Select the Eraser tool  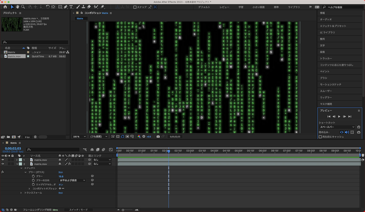(x=89, y=7)
